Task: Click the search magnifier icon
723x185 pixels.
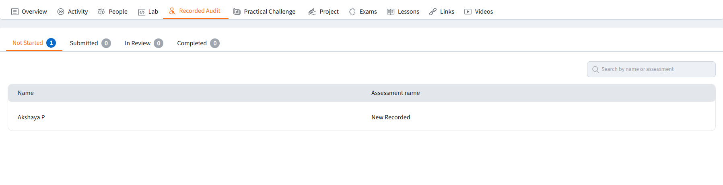Action: (x=595, y=69)
